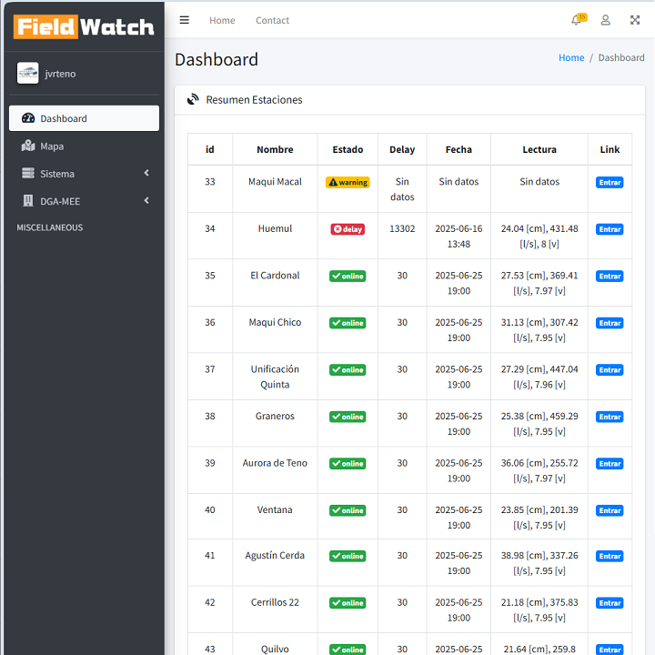The height and width of the screenshot is (655, 655).
Task: Click the fullscreen expand icon
Action: [634, 20]
